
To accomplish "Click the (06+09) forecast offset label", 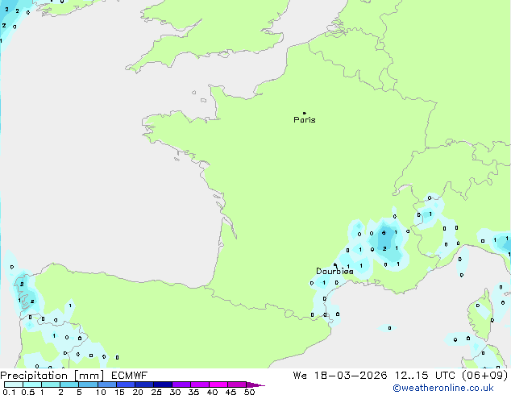I will pos(482,375).
